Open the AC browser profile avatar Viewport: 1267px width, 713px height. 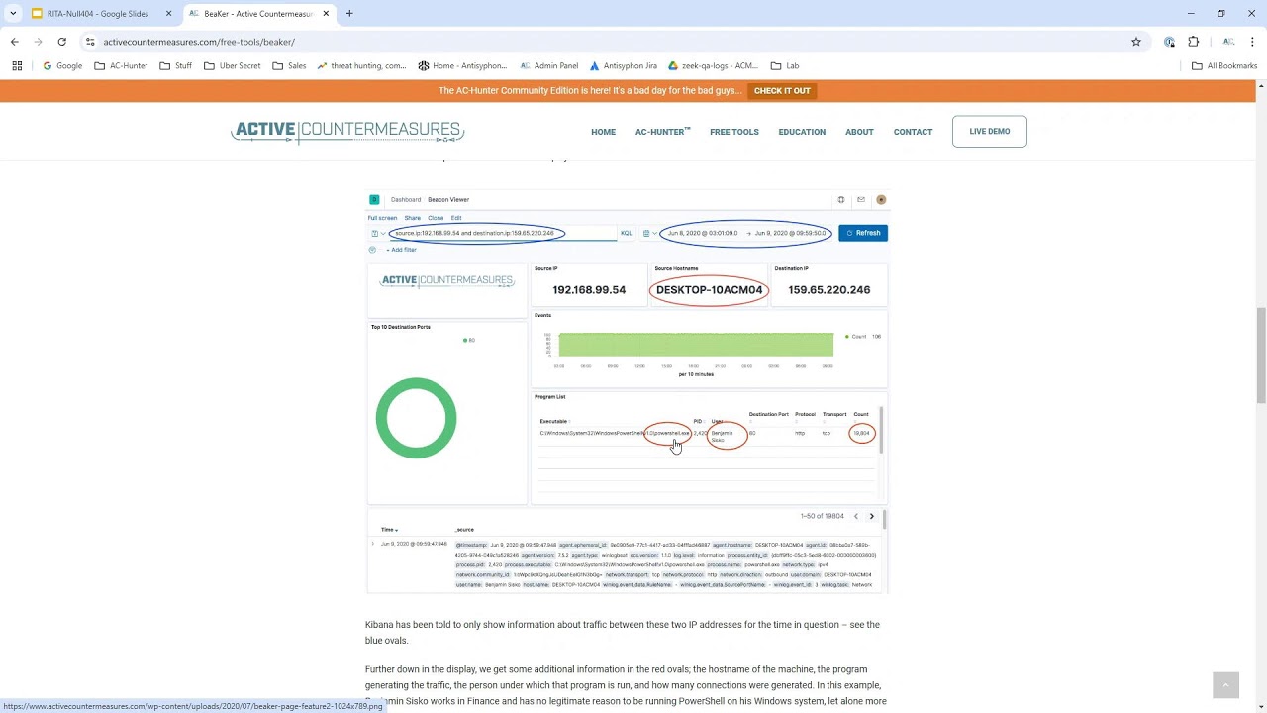coord(1228,42)
